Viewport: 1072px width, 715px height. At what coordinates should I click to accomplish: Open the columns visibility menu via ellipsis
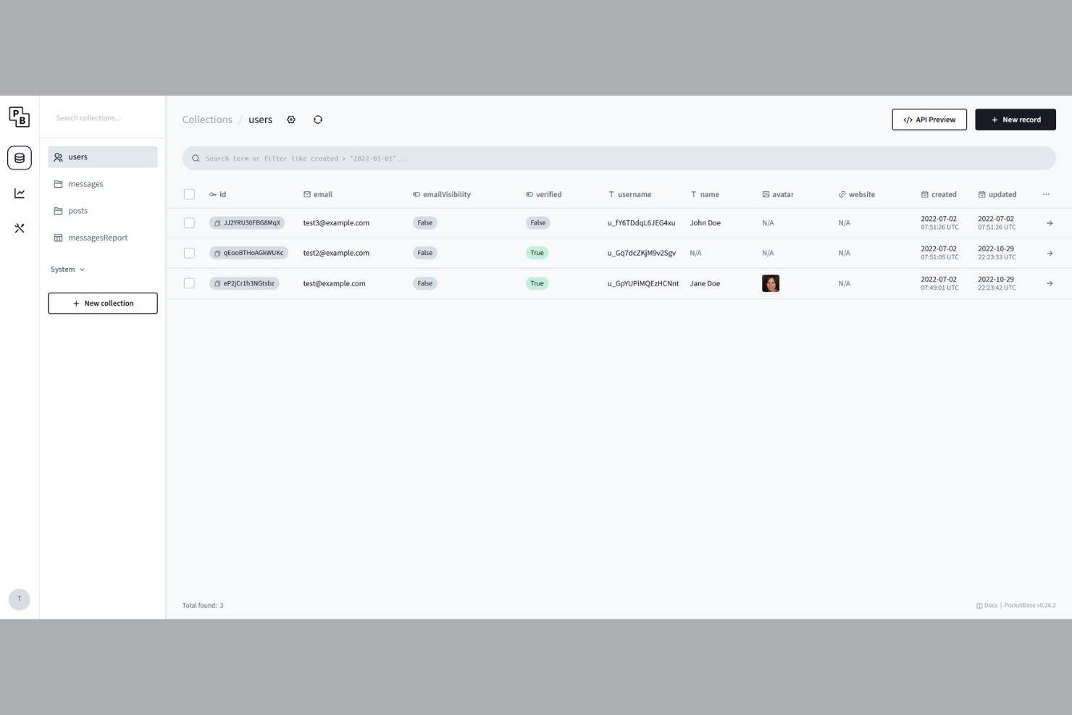click(1046, 193)
